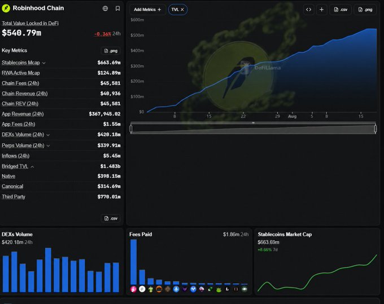Click the green frog protocol icon
Image resolution: width=384 pixels, height=304 pixels.
pyautogui.click(x=219, y=289)
